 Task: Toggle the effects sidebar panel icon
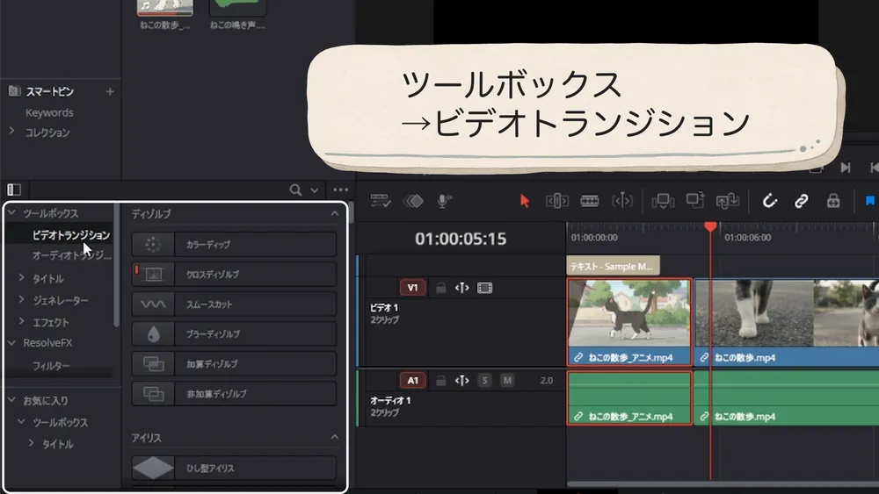(14, 190)
